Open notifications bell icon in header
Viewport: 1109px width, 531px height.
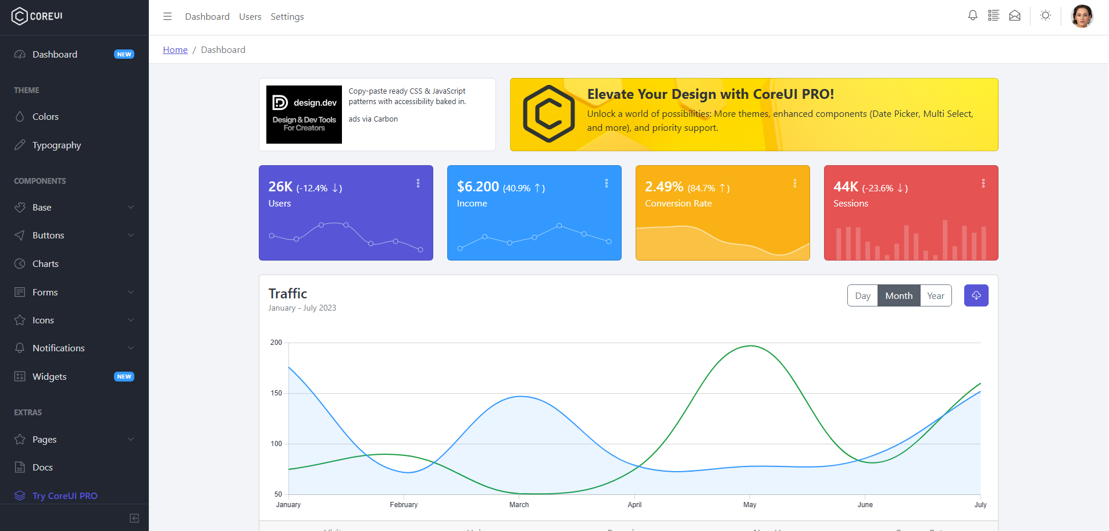[973, 16]
